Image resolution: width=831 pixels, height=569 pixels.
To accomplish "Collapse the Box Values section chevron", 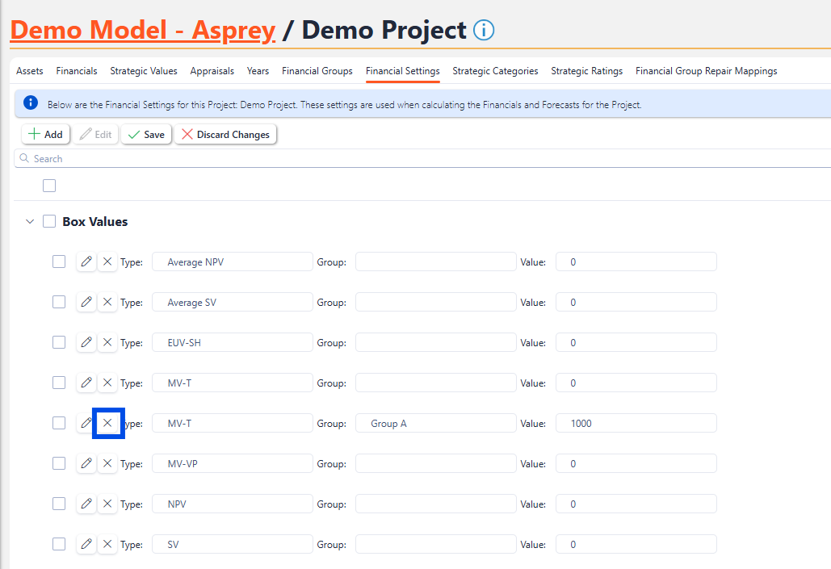I will pyautogui.click(x=30, y=221).
